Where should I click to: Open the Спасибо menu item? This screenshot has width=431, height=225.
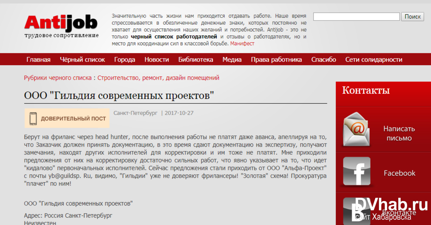324,59
